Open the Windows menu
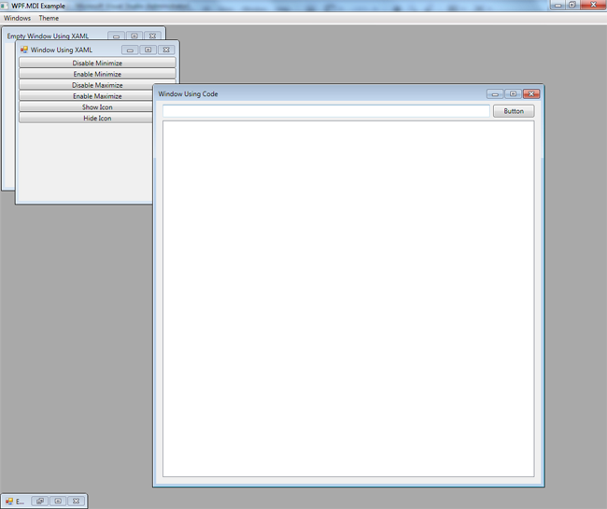607x509 pixels. (x=17, y=18)
